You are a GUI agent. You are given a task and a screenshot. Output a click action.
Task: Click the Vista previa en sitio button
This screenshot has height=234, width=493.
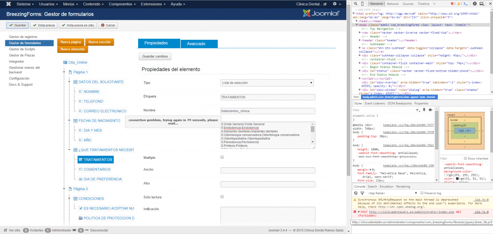78,26
